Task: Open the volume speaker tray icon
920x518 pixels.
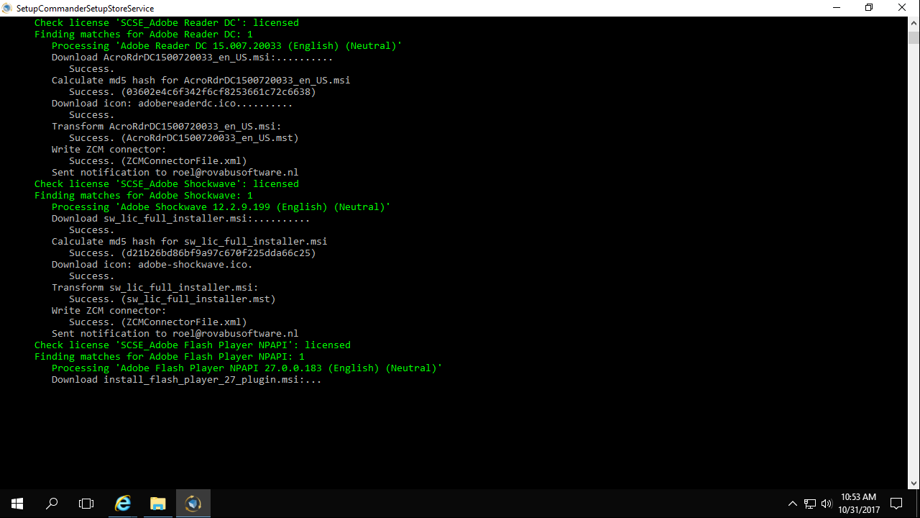Action: pos(827,504)
